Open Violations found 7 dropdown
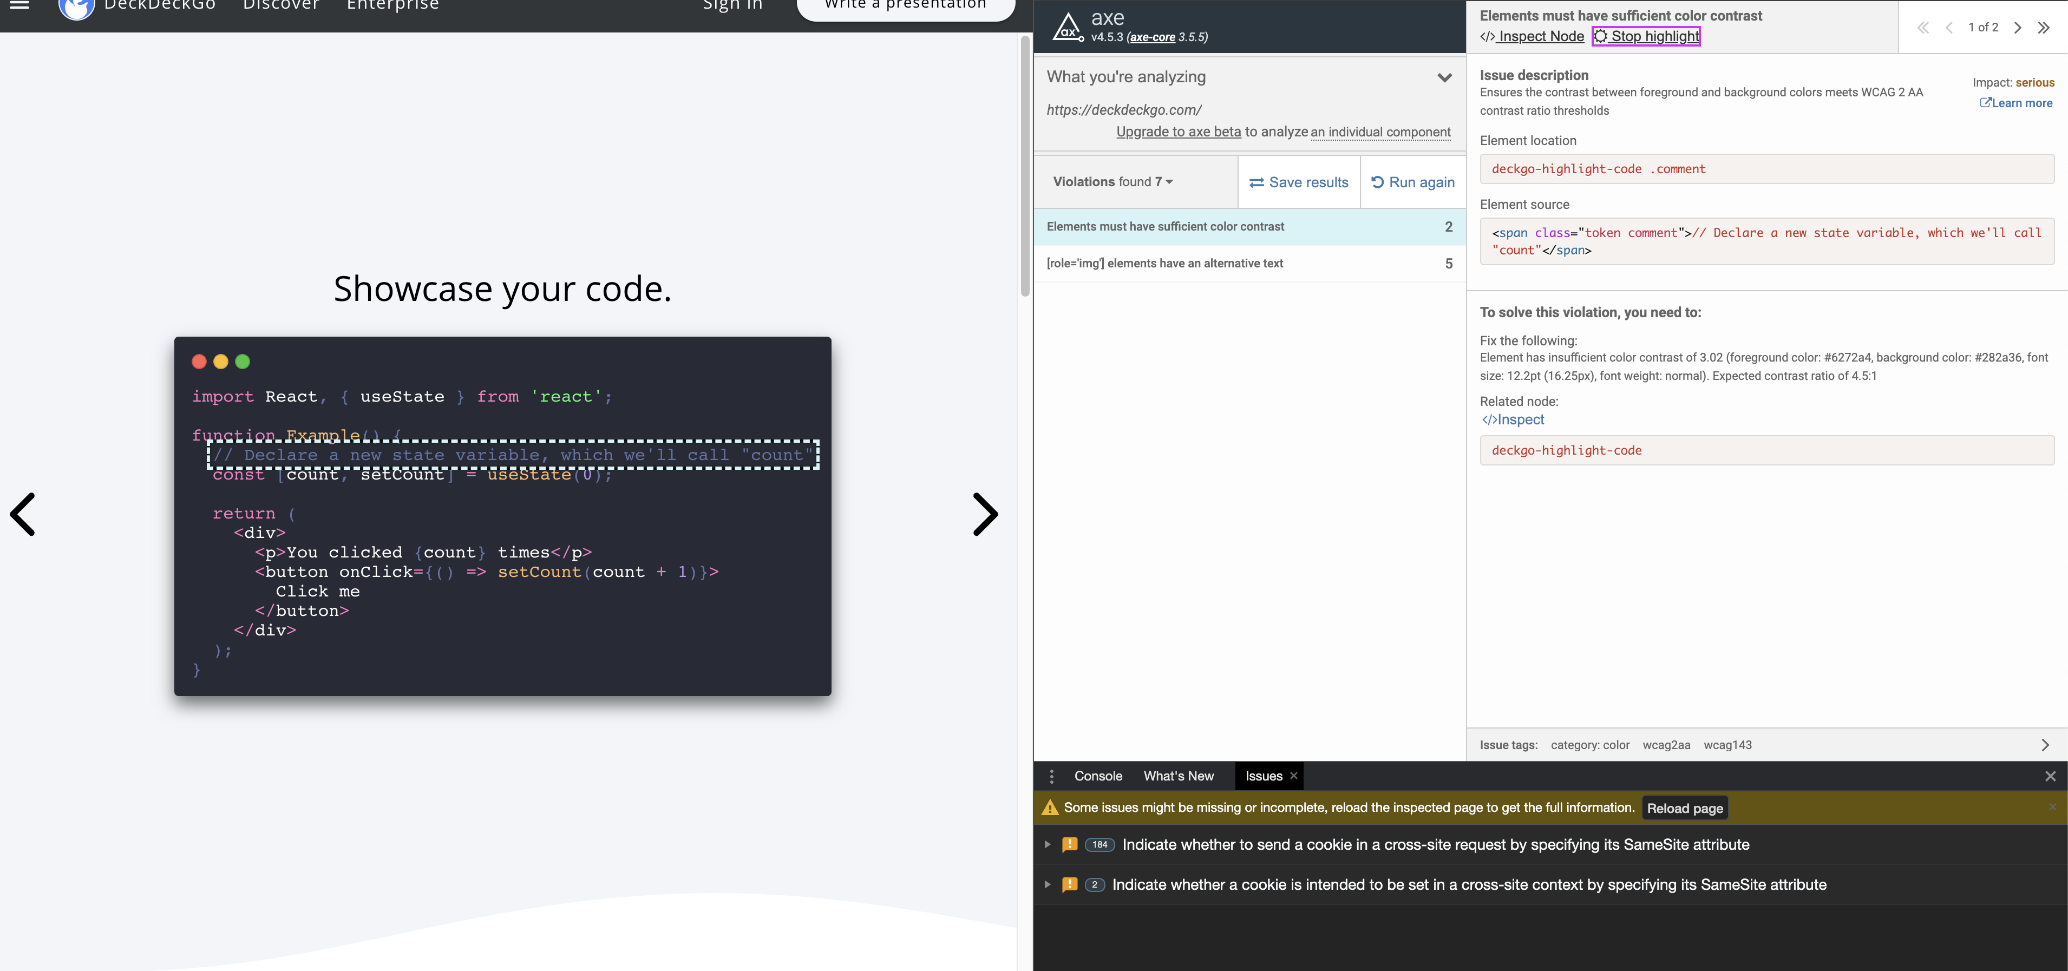The width and height of the screenshot is (2068, 971). pos(1112,182)
